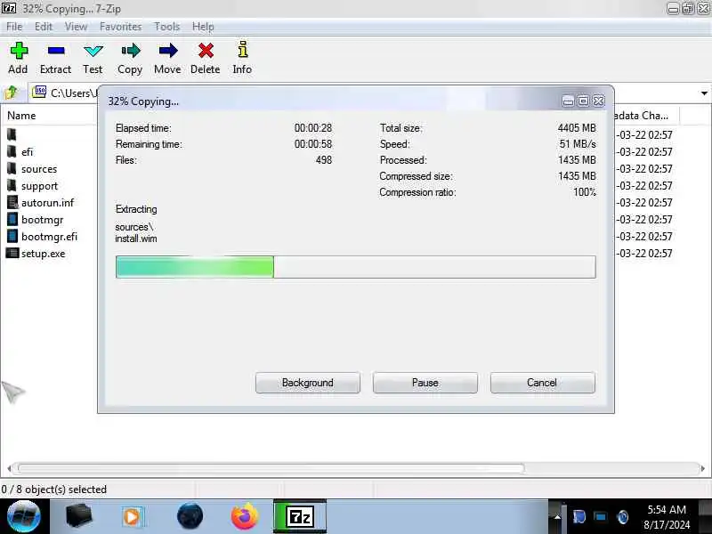The height and width of the screenshot is (534, 712).
Task: Click the taskbar clock showing 5:54 AM
Action: [x=666, y=517]
